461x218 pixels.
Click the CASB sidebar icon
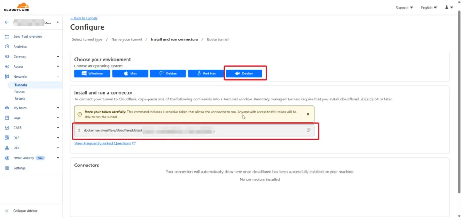7,128
